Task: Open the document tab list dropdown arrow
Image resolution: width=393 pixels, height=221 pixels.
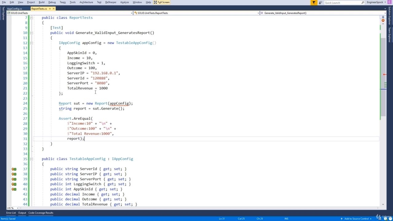Action: [385, 9]
